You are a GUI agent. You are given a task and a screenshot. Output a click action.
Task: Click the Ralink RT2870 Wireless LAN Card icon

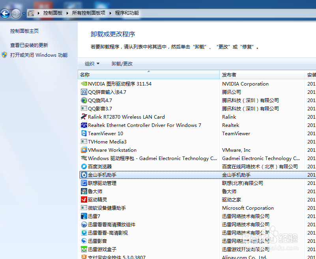tap(84, 117)
